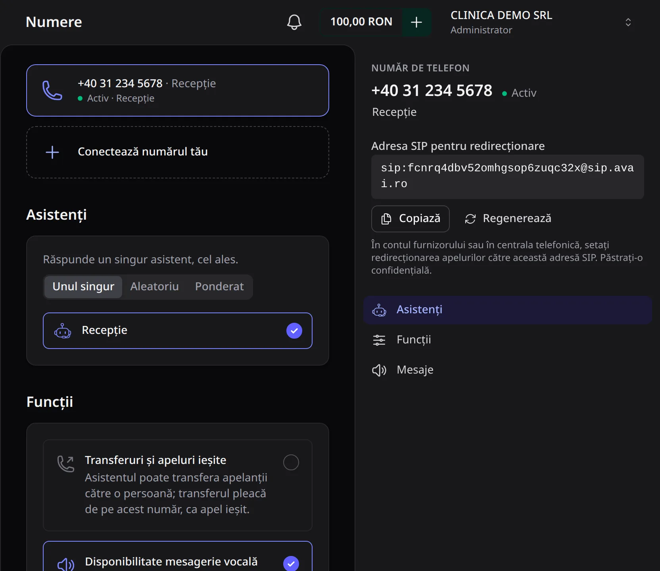This screenshot has width=660, height=571.
Task: Switch to Aleatoriu mode
Action: (154, 287)
